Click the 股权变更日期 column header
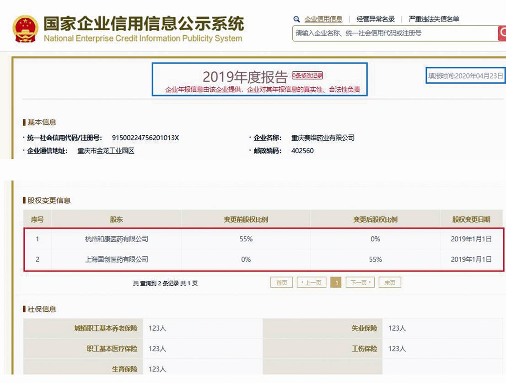 (x=471, y=219)
